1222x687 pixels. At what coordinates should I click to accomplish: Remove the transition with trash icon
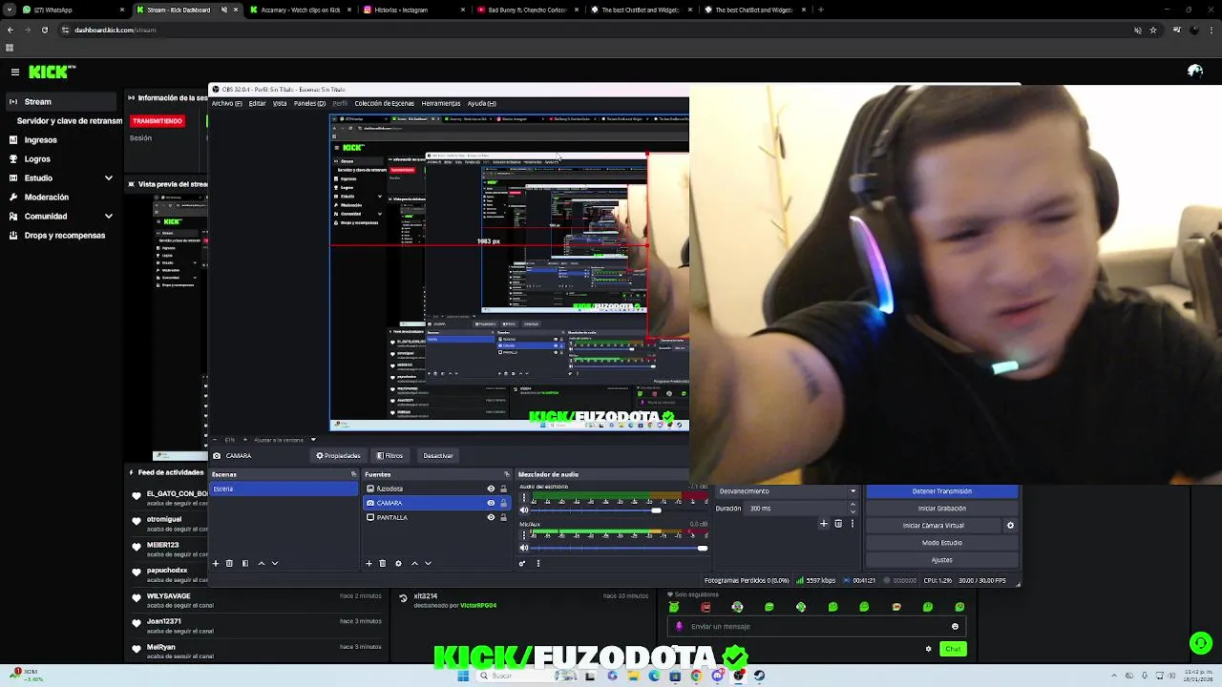pyautogui.click(x=838, y=523)
